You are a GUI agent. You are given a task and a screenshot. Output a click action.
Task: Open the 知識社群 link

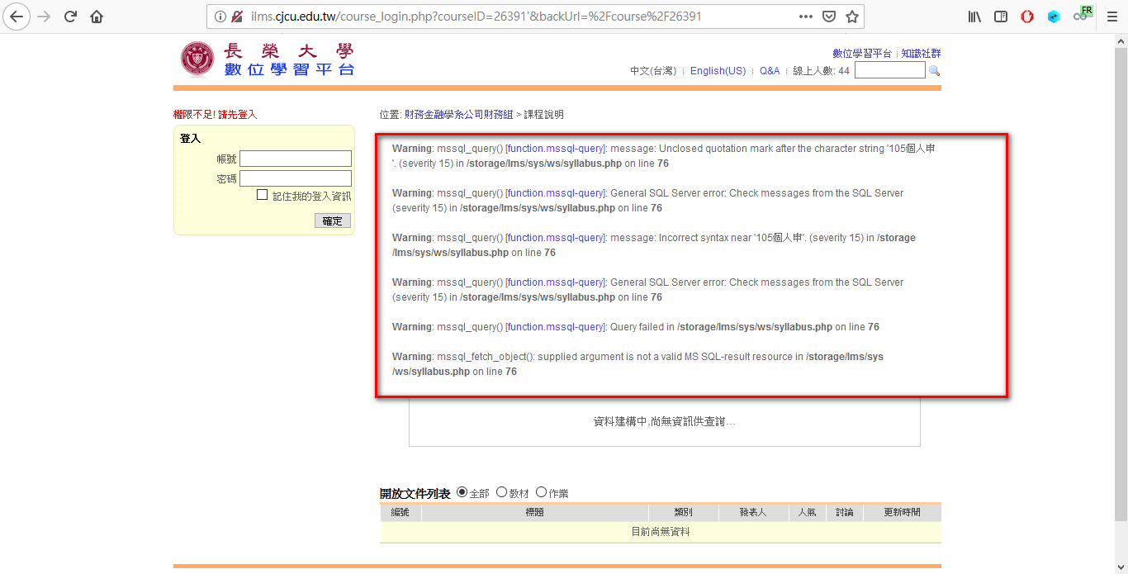921,53
